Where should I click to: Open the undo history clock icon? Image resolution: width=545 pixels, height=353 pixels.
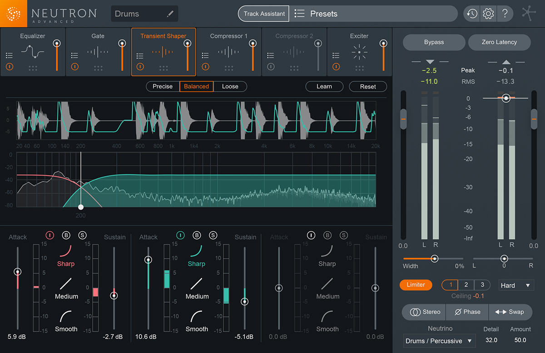coord(471,14)
